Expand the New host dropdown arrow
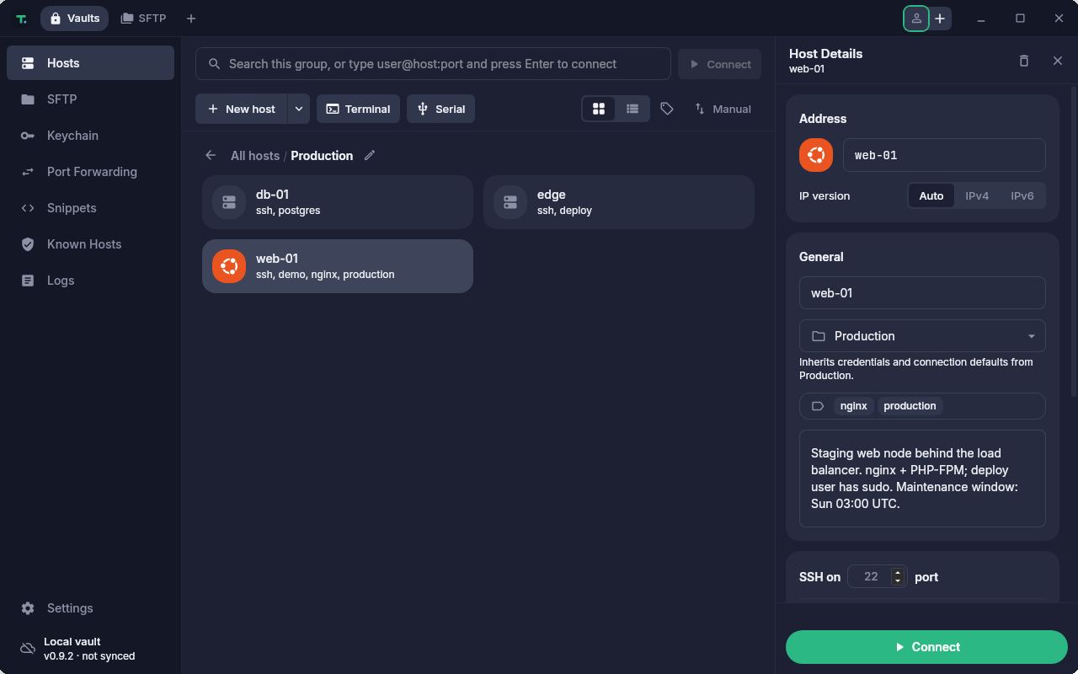The image size is (1078, 674). tap(299, 109)
